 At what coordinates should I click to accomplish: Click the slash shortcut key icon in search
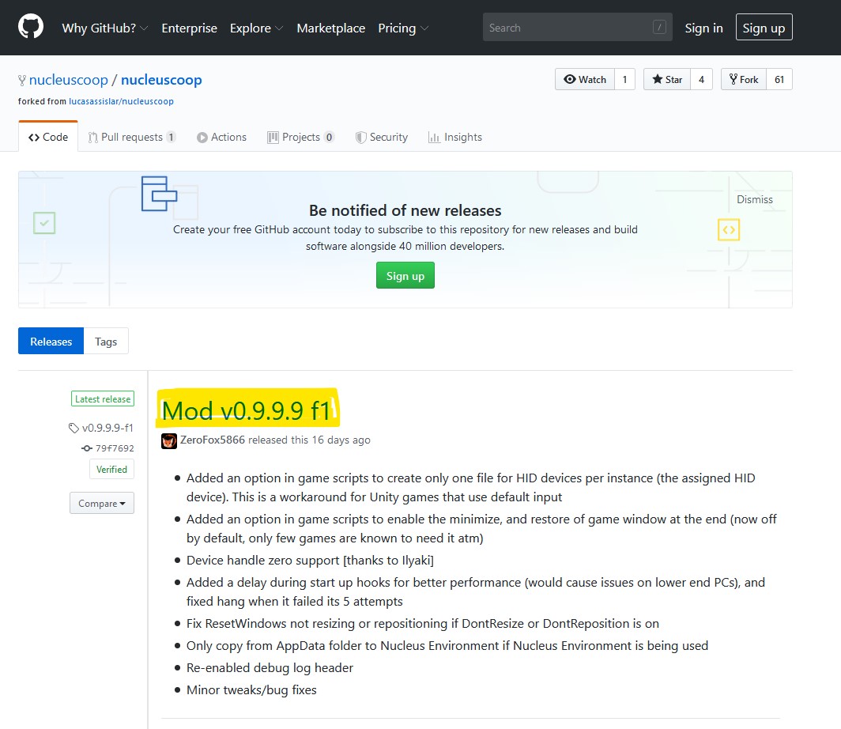coord(659,27)
